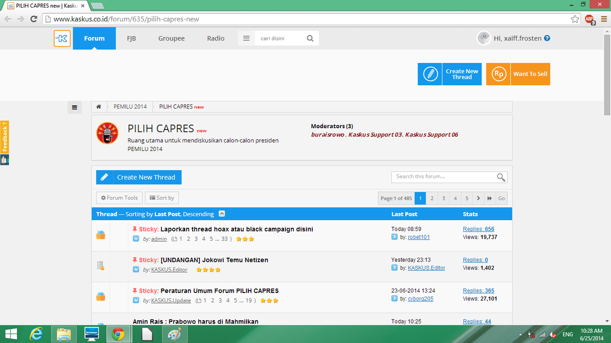The width and height of the screenshot is (611, 343).
Task: Open the Sort by dropdown
Action: 162,198
